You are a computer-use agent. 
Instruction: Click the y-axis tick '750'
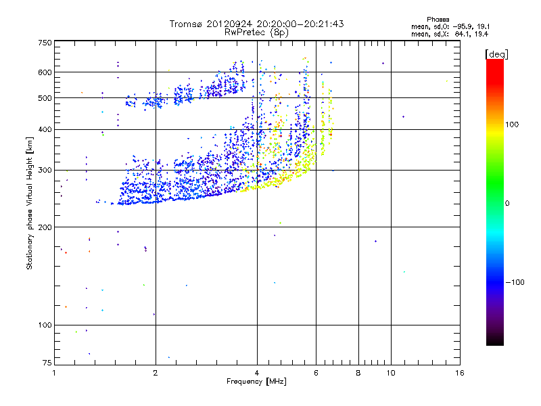click(x=45, y=43)
